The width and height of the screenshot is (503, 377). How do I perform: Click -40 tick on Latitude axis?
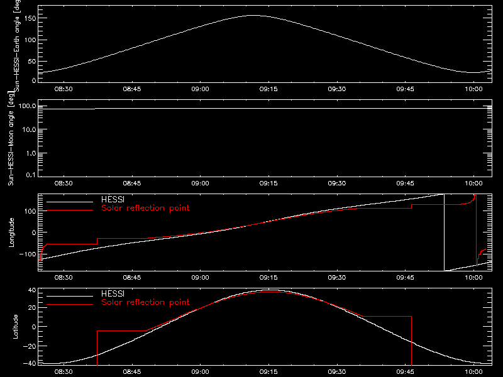(x=29, y=363)
